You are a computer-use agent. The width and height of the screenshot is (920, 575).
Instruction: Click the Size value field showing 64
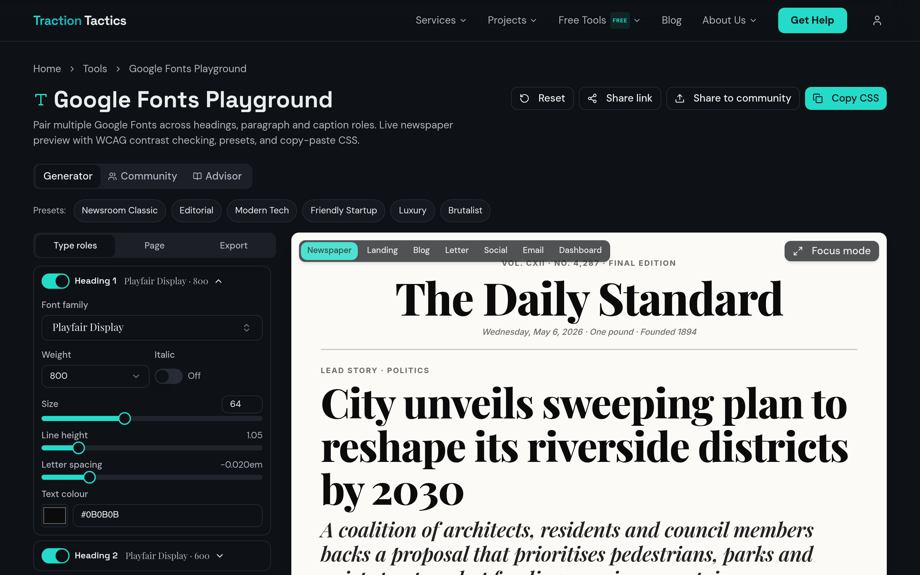tap(242, 404)
